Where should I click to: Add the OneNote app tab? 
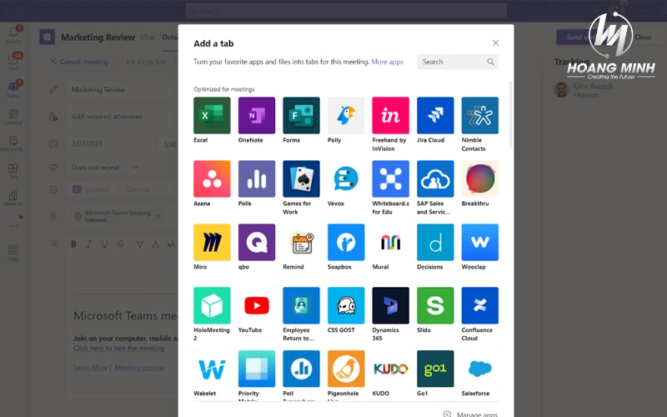[257, 115]
